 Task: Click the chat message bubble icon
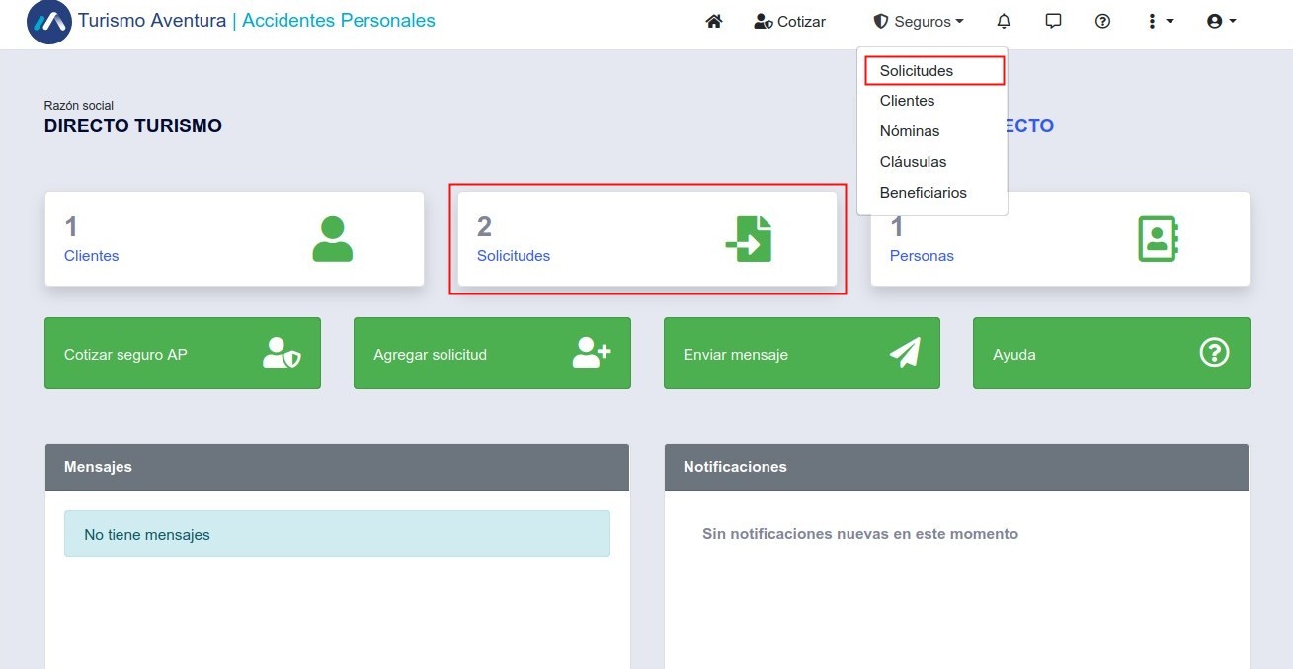pyautogui.click(x=1053, y=21)
